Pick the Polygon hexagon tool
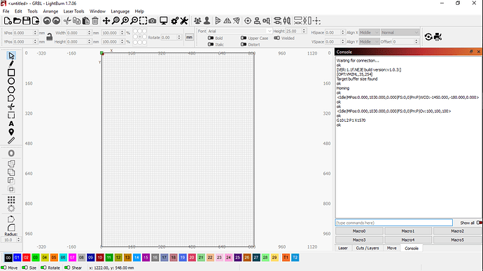Image resolution: width=483 pixels, height=271 pixels. coord(11,90)
